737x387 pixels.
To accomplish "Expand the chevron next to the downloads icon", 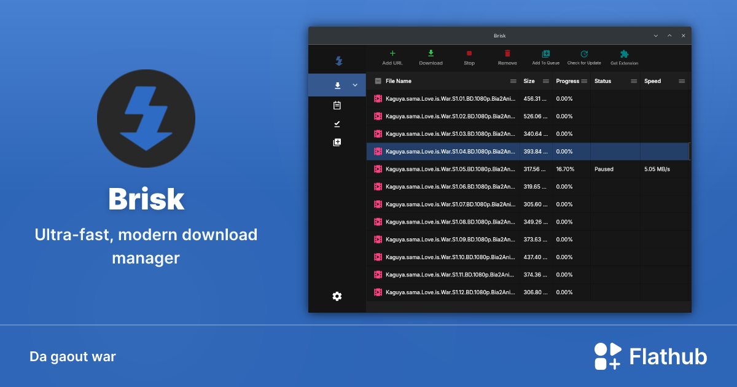I will tap(354, 85).
